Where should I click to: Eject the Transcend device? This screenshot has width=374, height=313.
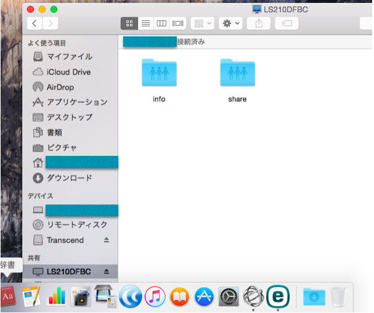coord(106,240)
